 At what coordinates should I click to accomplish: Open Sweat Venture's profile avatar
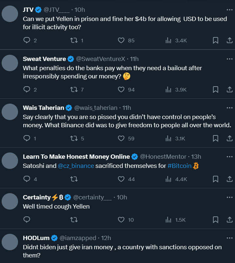tap(10, 63)
